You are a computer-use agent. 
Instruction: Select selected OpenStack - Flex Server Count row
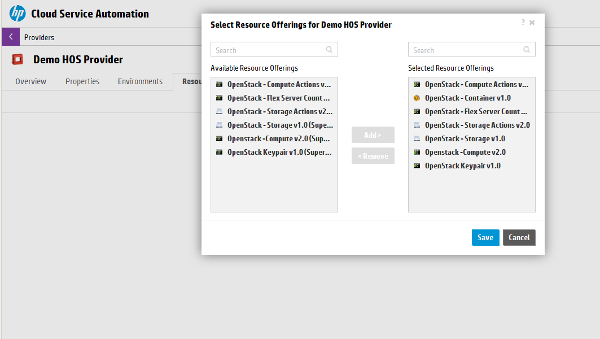click(471, 111)
